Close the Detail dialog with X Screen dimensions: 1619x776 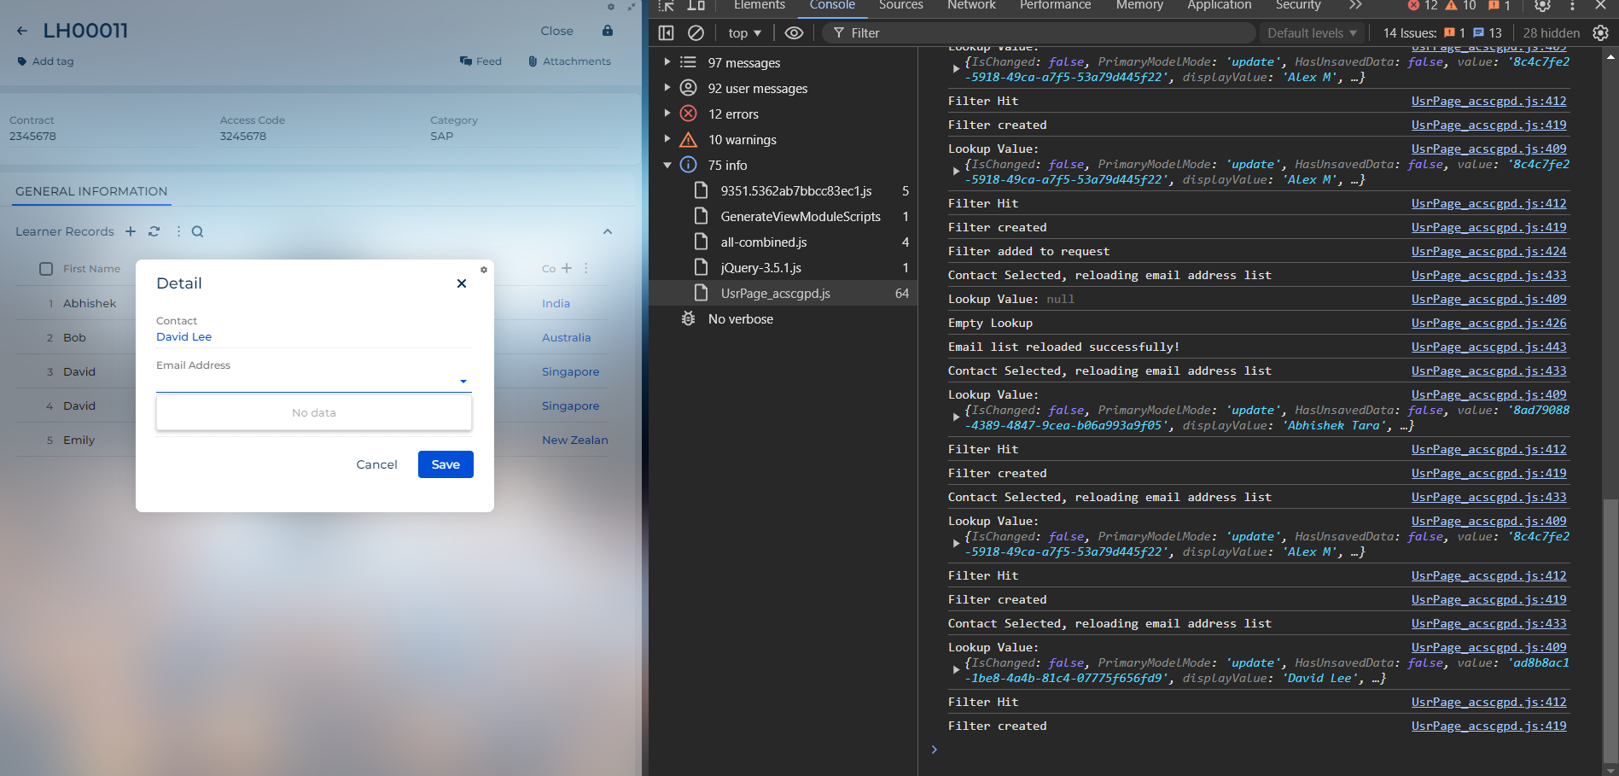tap(462, 283)
